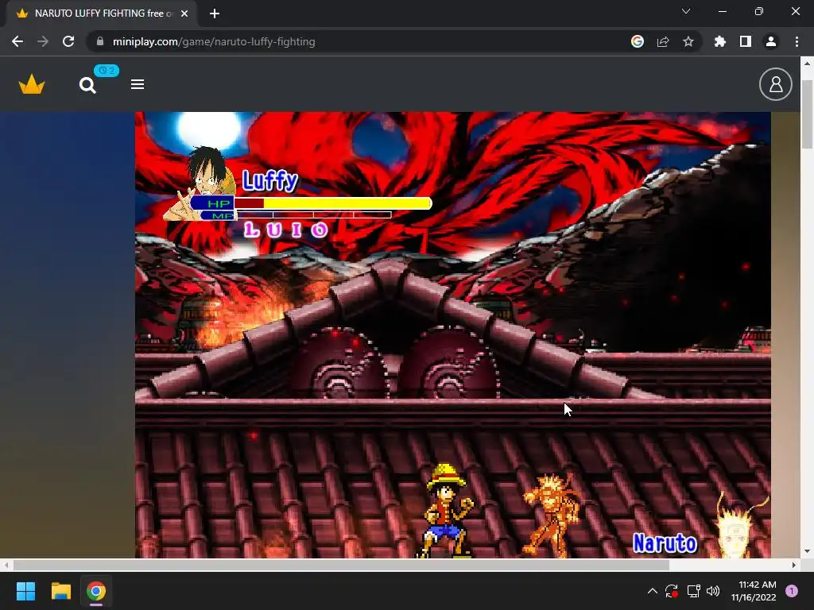Click Luffy's MP gauge bar
The width and height of the screenshot is (814, 610).
click(x=313, y=214)
